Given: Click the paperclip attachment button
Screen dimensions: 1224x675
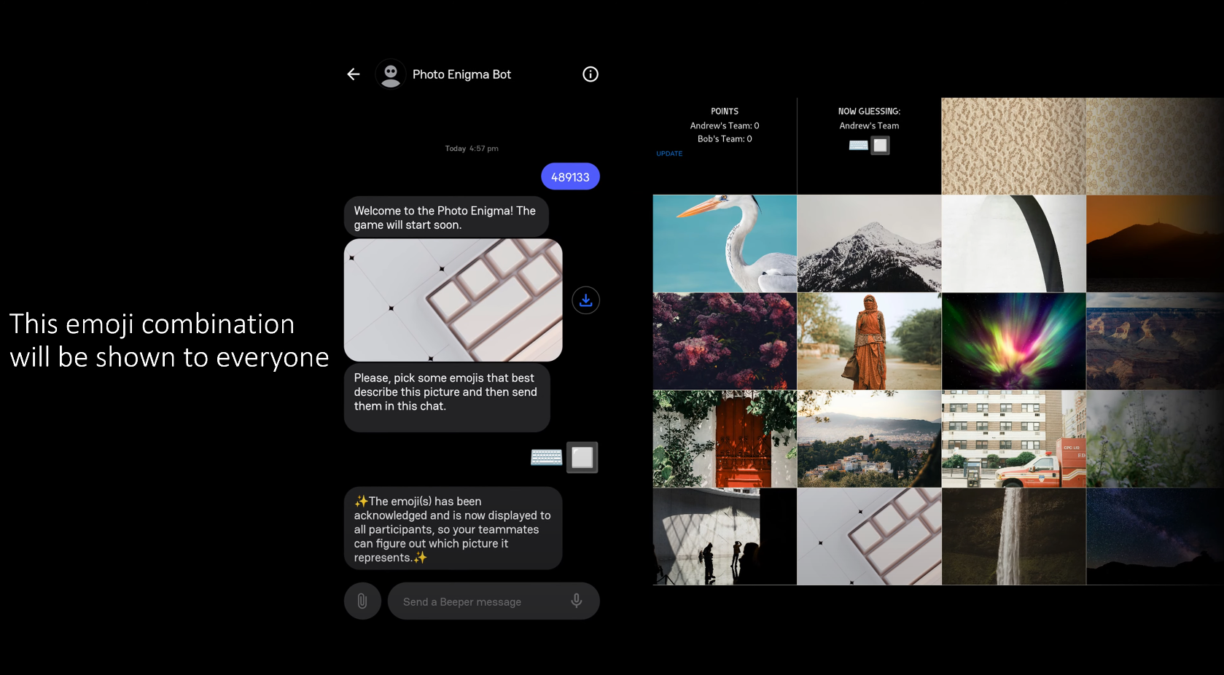Looking at the screenshot, I should click(x=362, y=601).
